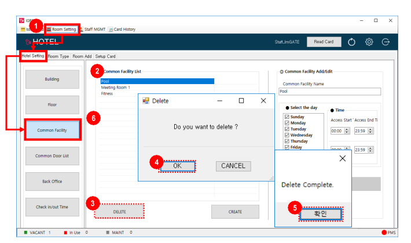411x243 pixels.
Task: Open the settings gear icon
Action: point(369,42)
